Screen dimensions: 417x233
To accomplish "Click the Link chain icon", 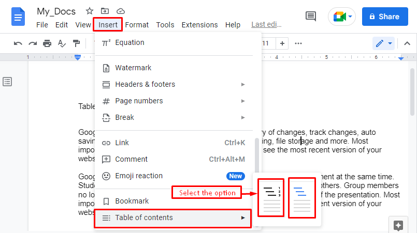I will click(x=106, y=143).
